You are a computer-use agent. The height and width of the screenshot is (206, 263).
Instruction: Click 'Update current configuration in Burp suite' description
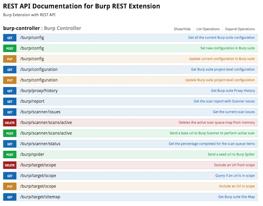click(222, 59)
